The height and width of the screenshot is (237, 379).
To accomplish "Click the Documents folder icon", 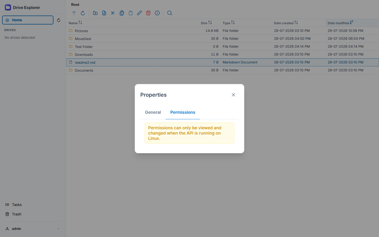I will coord(71,70).
